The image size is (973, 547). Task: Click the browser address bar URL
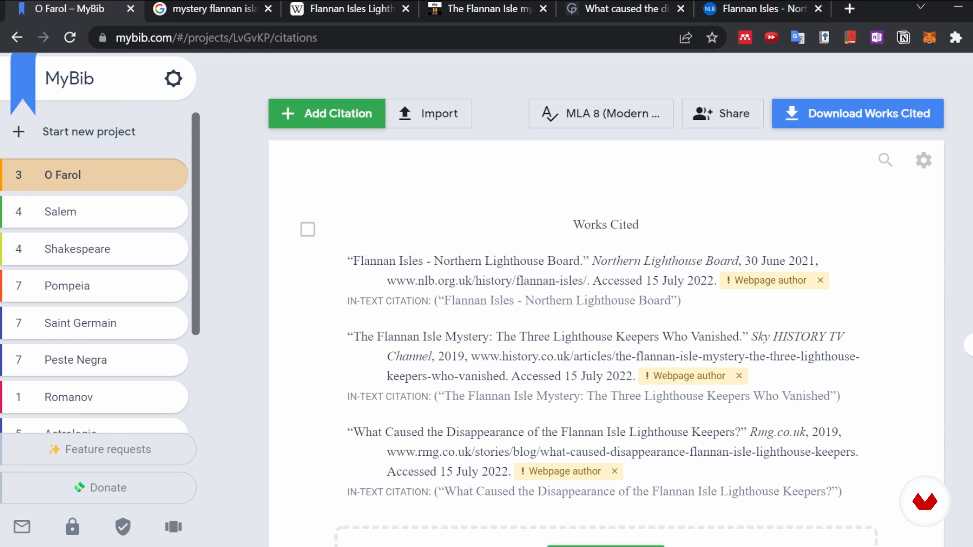click(x=216, y=37)
